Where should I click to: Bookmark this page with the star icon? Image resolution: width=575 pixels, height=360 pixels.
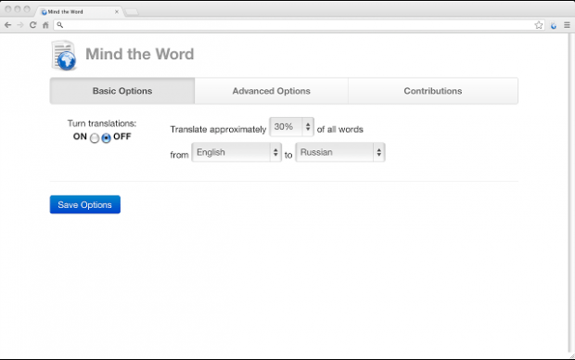point(538,25)
